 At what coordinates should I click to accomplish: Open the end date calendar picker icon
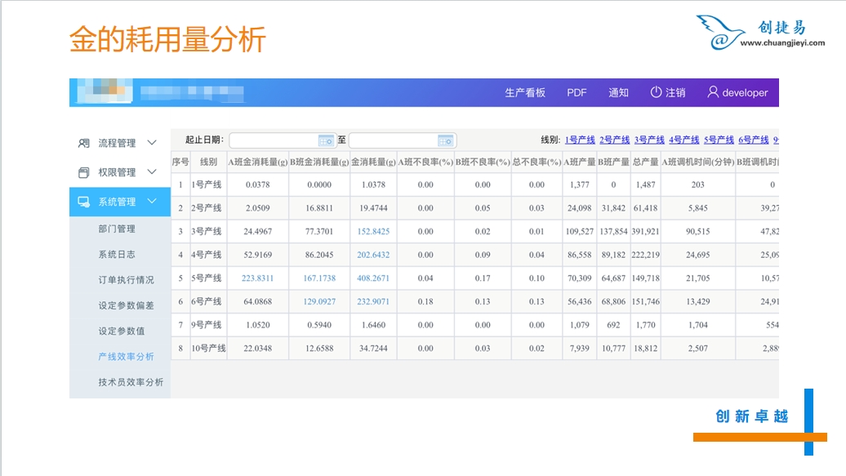point(445,140)
